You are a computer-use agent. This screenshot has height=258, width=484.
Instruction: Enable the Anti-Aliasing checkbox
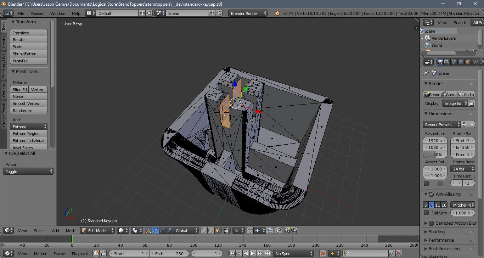(431, 194)
